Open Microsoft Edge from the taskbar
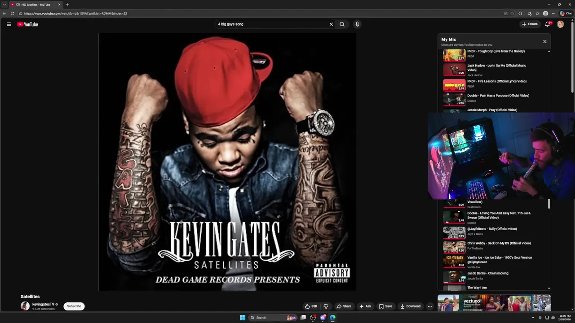Image resolution: width=575 pixels, height=323 pixels. [332, 318]
